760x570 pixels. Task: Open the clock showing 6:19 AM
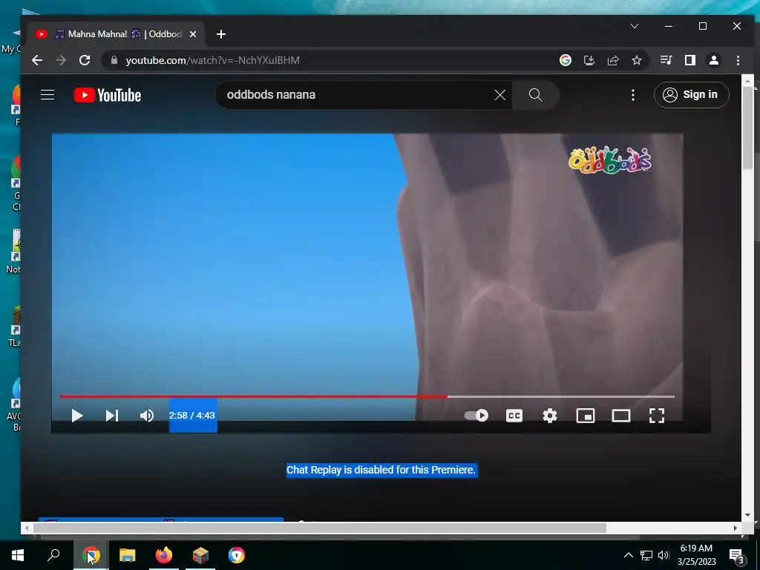coord(696,555)
